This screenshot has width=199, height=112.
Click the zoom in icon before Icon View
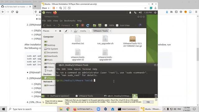117,25
